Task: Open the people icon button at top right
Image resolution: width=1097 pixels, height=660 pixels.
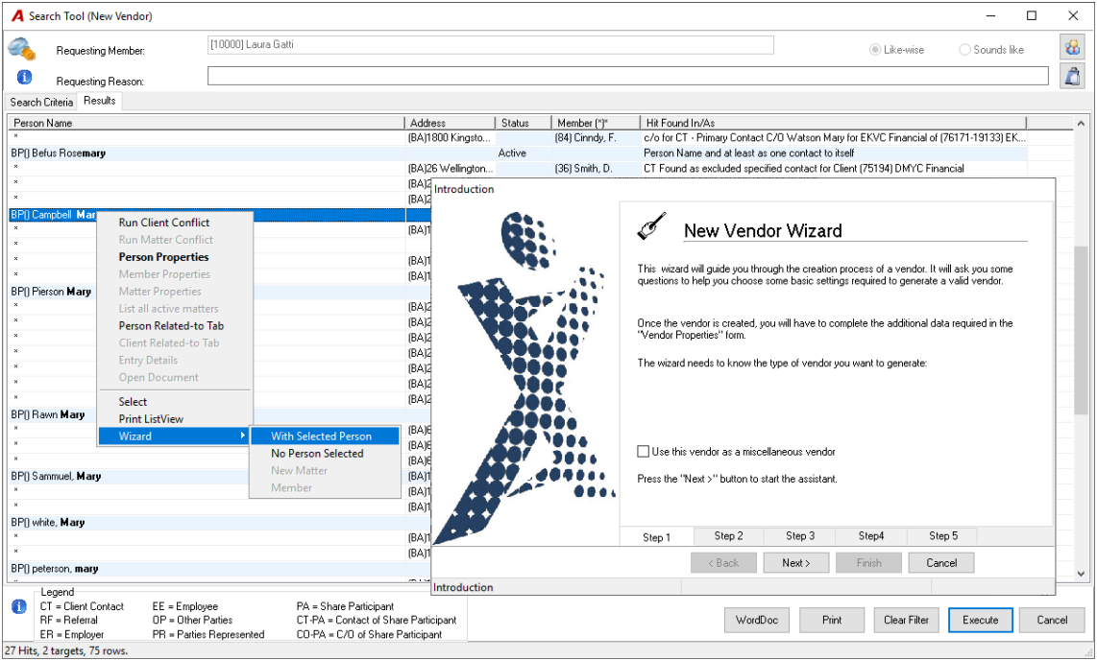Action: coord(1072,48)
